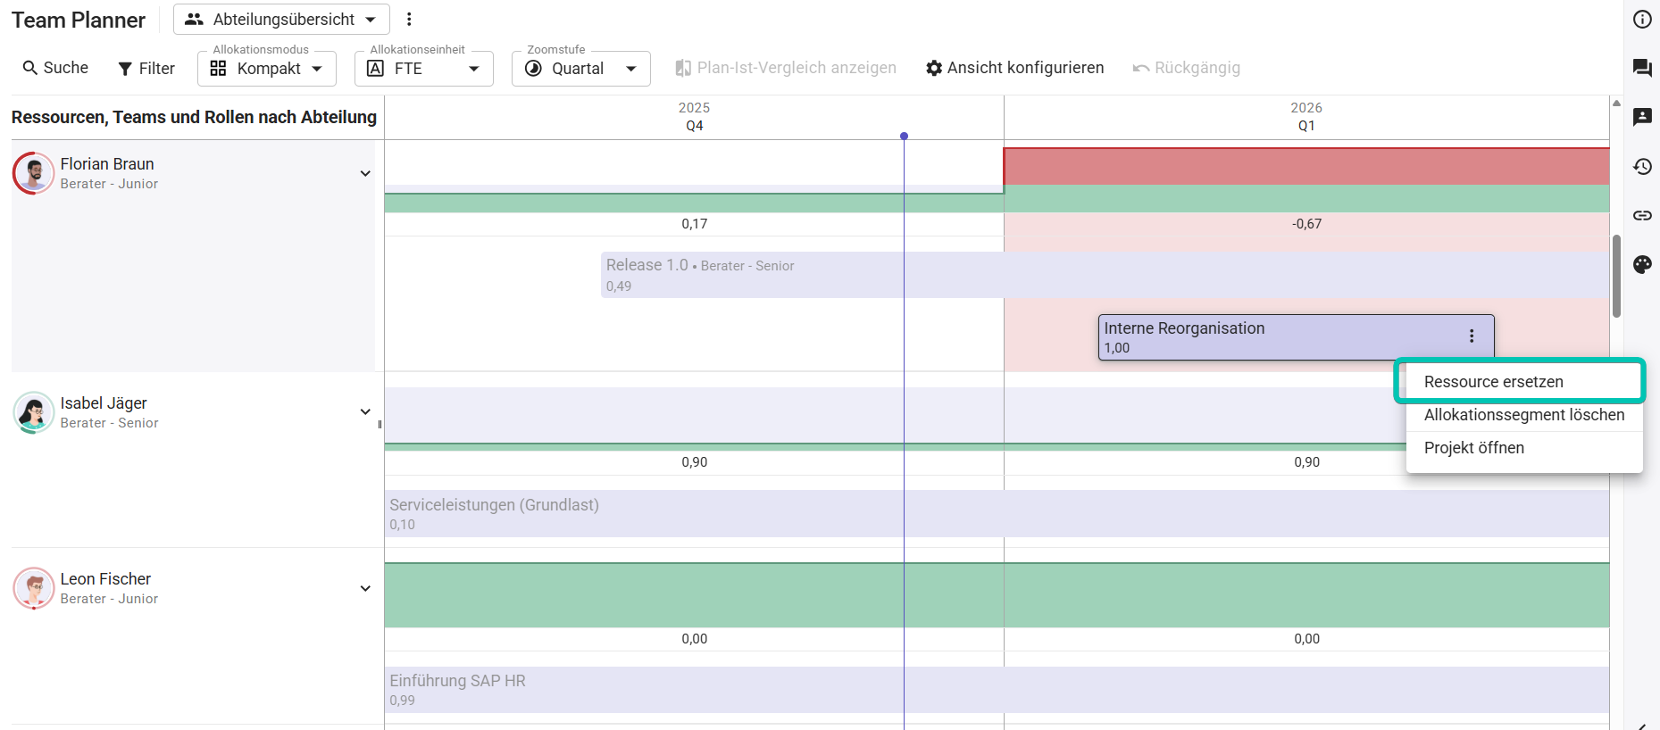This screenshot has width=1660, height=730.
Task: Open the three-dot menu next to Abteilungsübersicht
Action: [x=409, y=20]
